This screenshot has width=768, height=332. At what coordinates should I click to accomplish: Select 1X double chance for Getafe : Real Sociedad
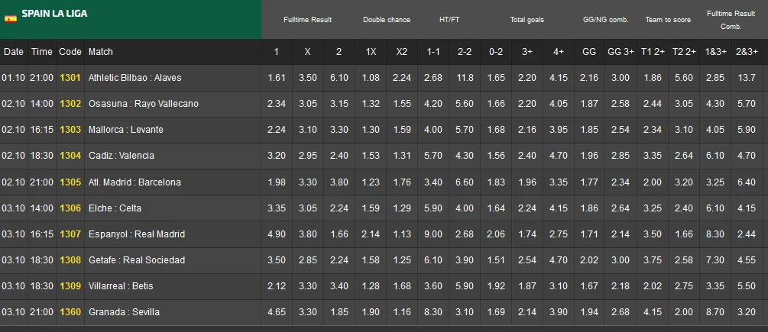tap(371, 260)
